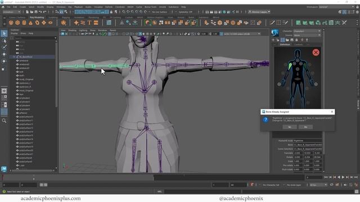
Task: Click the Undo arrow icon
Action: [40, 12]
